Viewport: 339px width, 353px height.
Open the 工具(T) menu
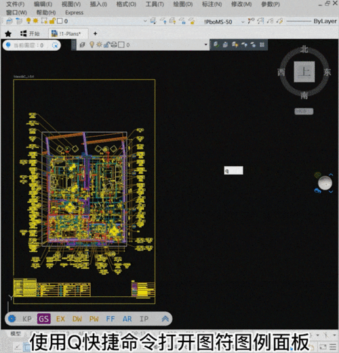click(155, 4)
